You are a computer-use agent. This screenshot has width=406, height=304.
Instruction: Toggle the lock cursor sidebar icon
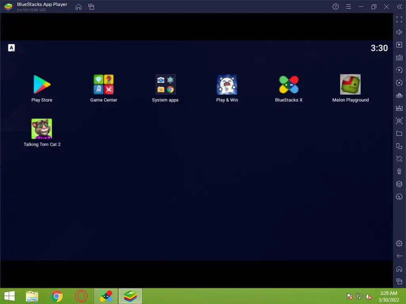[399, 45]
